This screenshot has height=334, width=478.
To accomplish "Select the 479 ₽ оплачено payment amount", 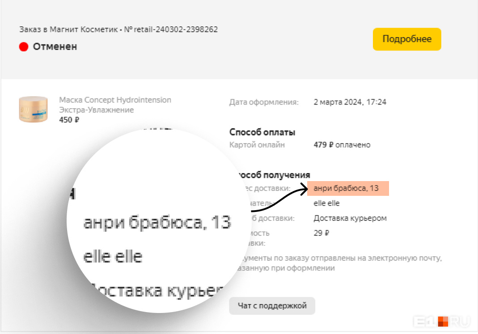I will [342, 145].
